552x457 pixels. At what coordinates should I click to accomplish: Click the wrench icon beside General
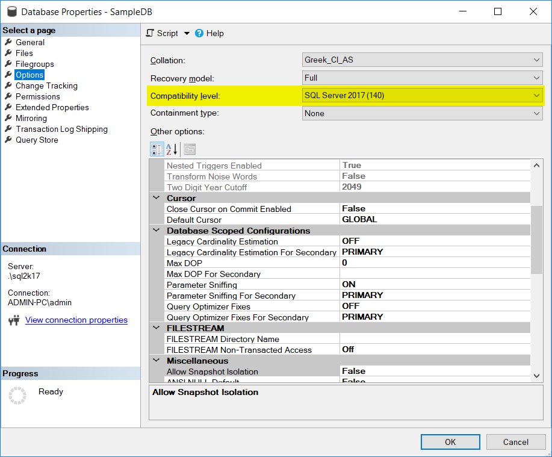coord(8,42)
